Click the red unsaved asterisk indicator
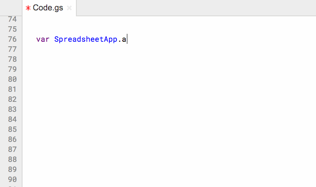 coord(28,8)
